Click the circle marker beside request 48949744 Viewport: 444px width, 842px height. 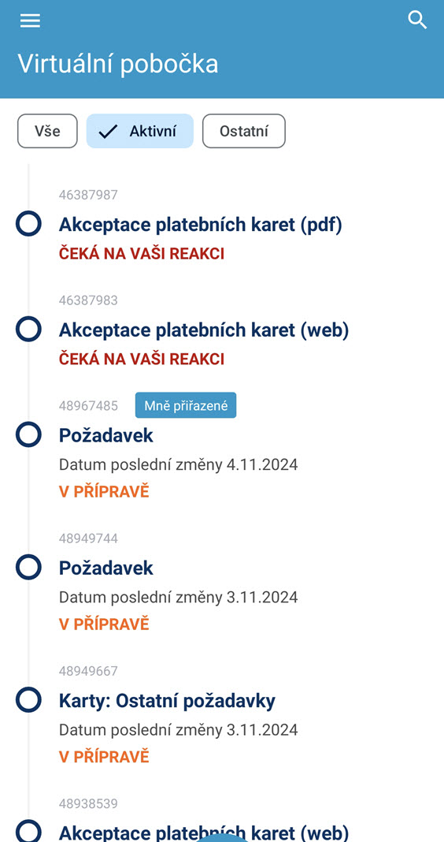(x=28, y=567)
